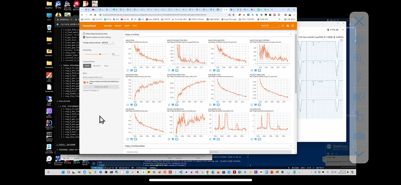Select RELATIVE horizontal axis option
The height and width of the screenshot is (185, 401).
pyautogui.click(x=97, y=66)
